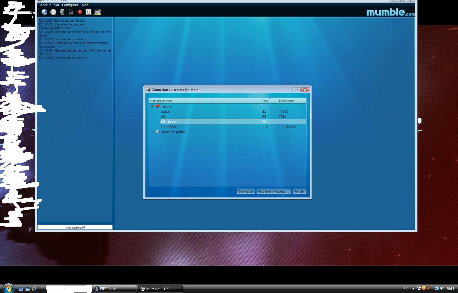
Task: Click the Goonfleet ping value 110
Action: [x=265, y=127]
